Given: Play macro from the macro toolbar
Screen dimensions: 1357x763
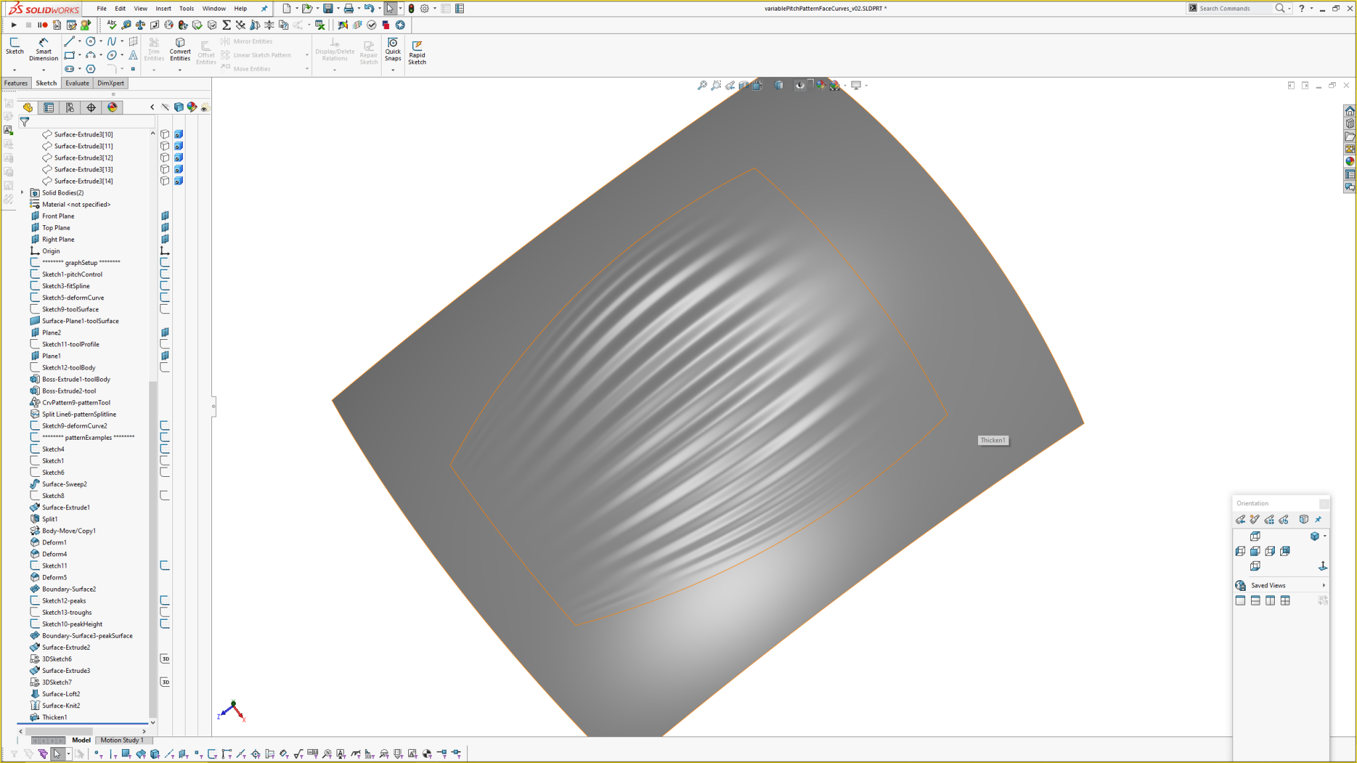Looking at the screenshot, I should click(14, 25).
